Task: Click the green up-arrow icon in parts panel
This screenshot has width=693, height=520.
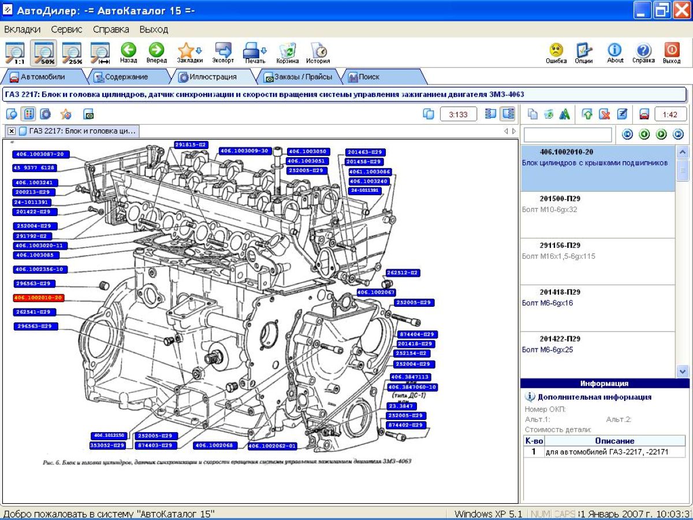Action: point(587,114)
